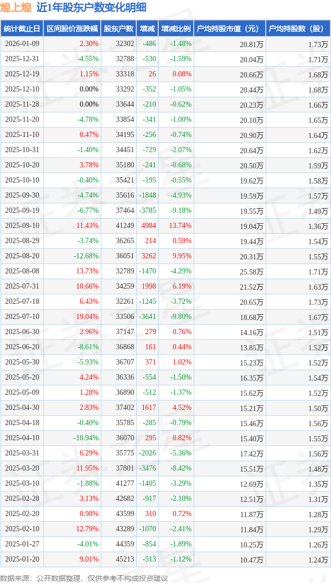The image size is (331, 583).
Task: Click the 2025-09-10 date cell
Action: click(x=21, y=226)
